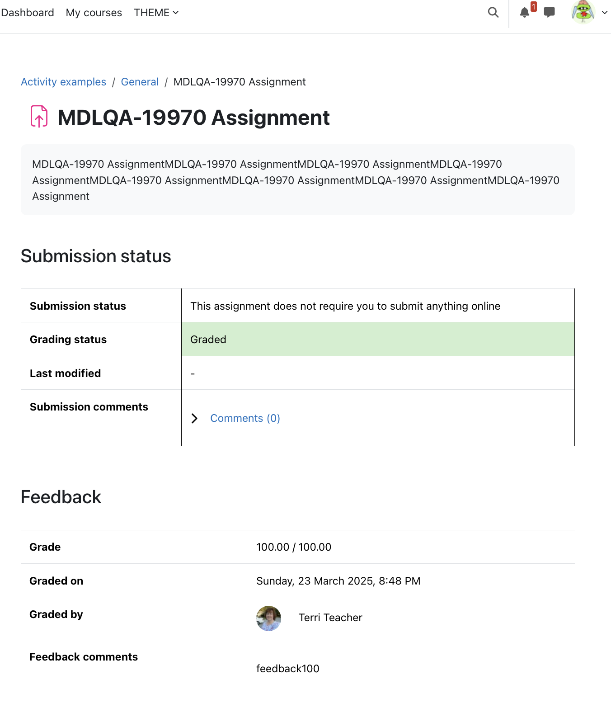Click the MDLQA-19970 Assignment page heading

(194, 118)
